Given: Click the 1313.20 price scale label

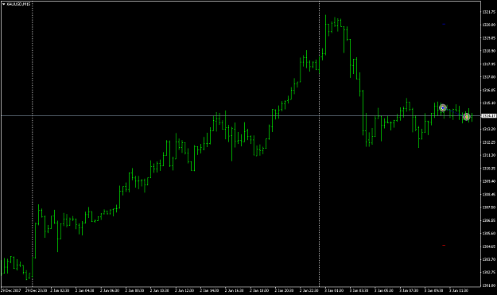Looking at the screenshot, I should (x=488, y=129).
